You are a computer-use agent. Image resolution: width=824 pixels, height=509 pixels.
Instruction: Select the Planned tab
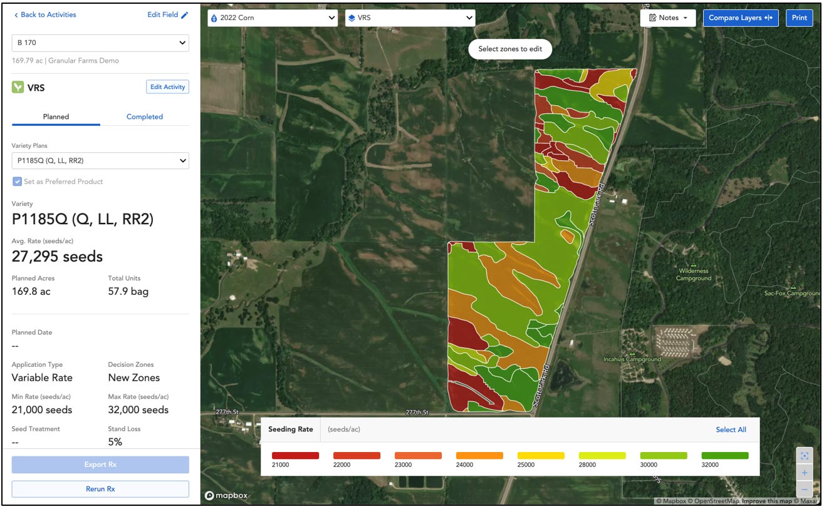point(55,116)
